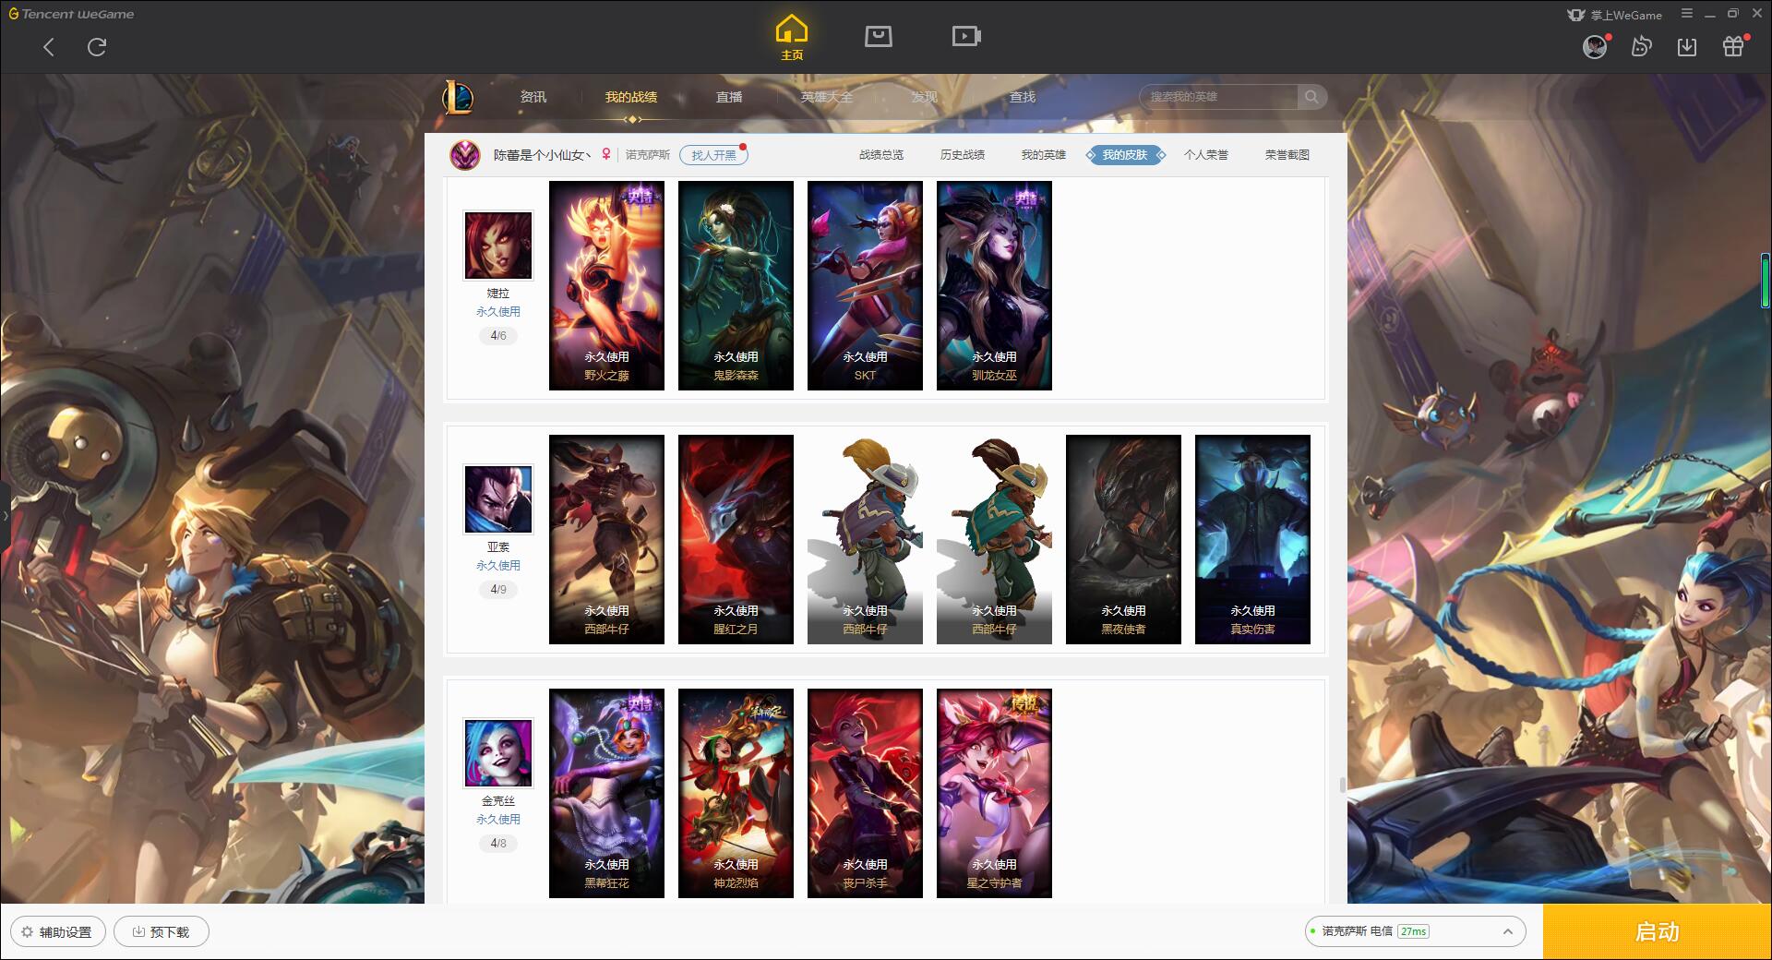Switch to 荣誉截图 sub-tab

pyautogui.click(x=1287, y=155)
